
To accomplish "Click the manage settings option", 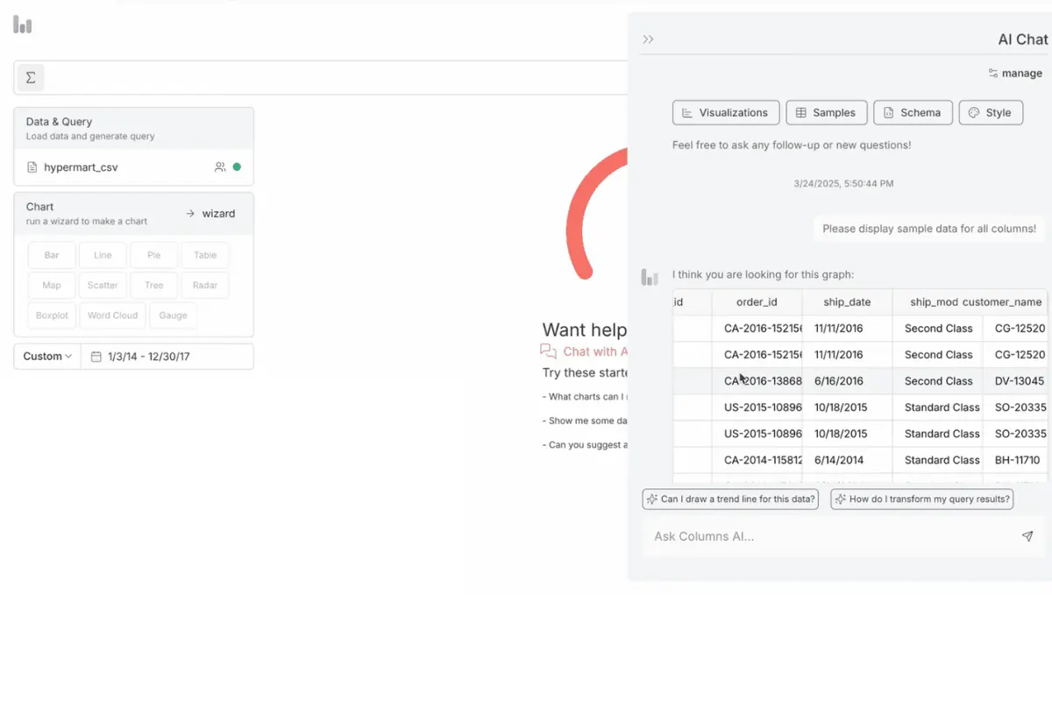I will [1015, 74].
